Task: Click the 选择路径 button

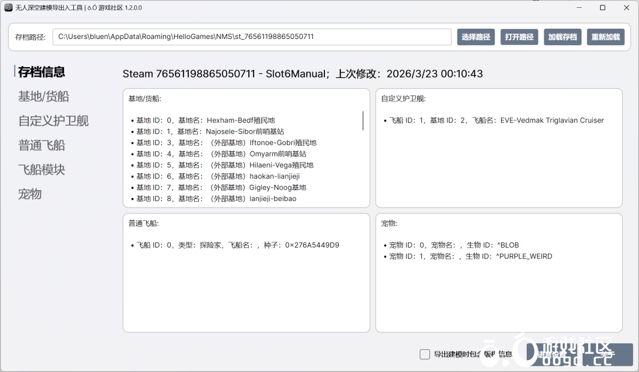Action: (476, 37)
